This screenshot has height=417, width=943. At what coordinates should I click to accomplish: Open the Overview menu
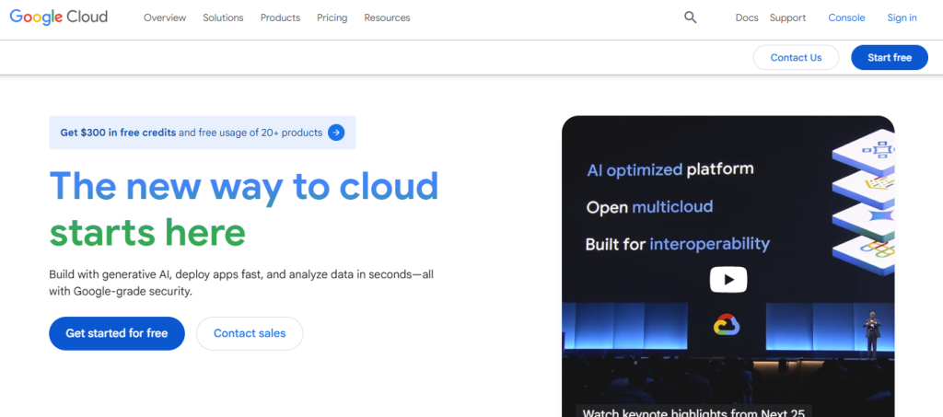click(165, 18)
